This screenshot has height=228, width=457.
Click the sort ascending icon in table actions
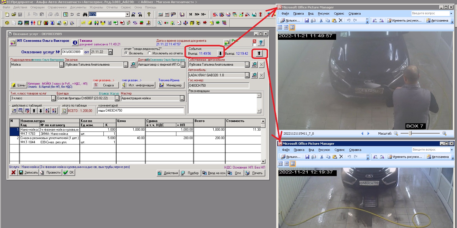(47, 111)
